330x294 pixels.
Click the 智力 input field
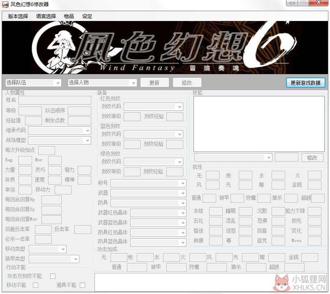pyautogui.click(x=84, y=170)
